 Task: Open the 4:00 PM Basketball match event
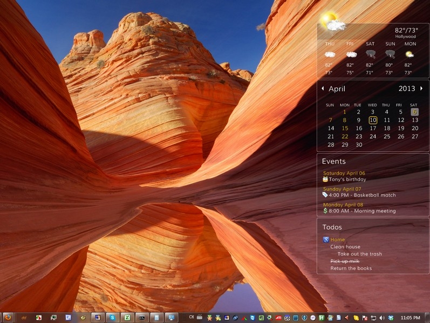[362, 195]
